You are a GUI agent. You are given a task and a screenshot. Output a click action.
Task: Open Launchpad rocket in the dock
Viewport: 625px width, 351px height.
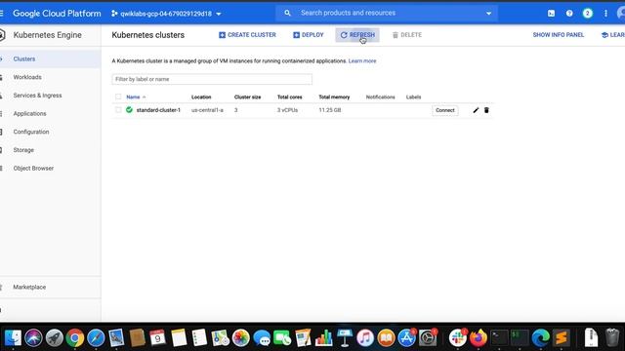pos(55,338)
